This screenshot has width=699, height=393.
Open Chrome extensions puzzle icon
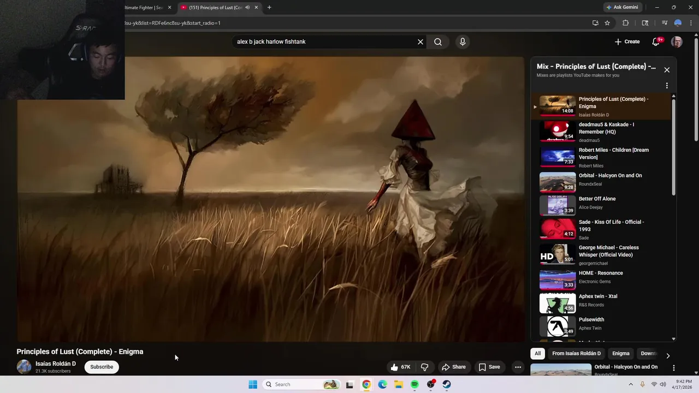point(626,23)
